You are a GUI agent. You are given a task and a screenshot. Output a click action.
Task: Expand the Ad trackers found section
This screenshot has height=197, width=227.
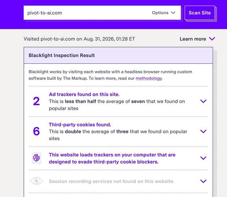(203, 101)
